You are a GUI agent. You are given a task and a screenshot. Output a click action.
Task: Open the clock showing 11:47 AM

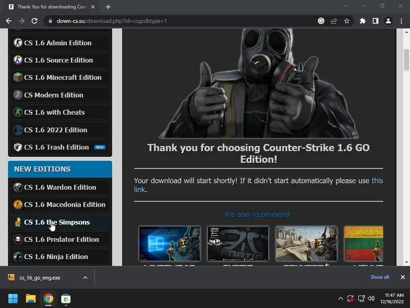click(392, 298)
